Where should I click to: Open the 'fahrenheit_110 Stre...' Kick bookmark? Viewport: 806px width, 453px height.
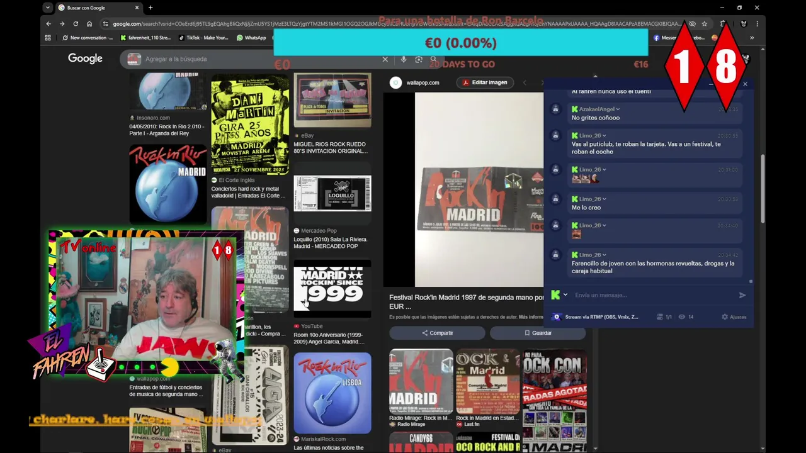[145, 38]
